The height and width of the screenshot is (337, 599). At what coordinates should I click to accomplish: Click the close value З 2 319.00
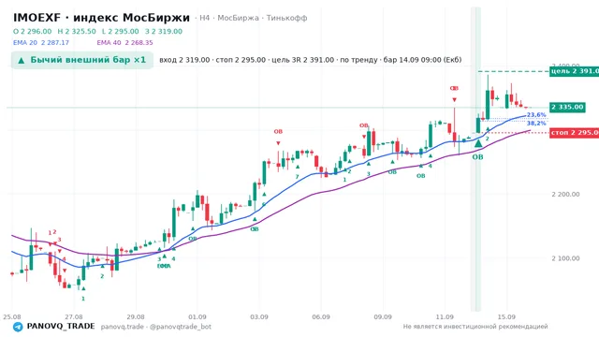click(164, 31)
